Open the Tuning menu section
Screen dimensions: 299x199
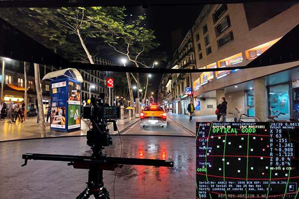[204, 163]
